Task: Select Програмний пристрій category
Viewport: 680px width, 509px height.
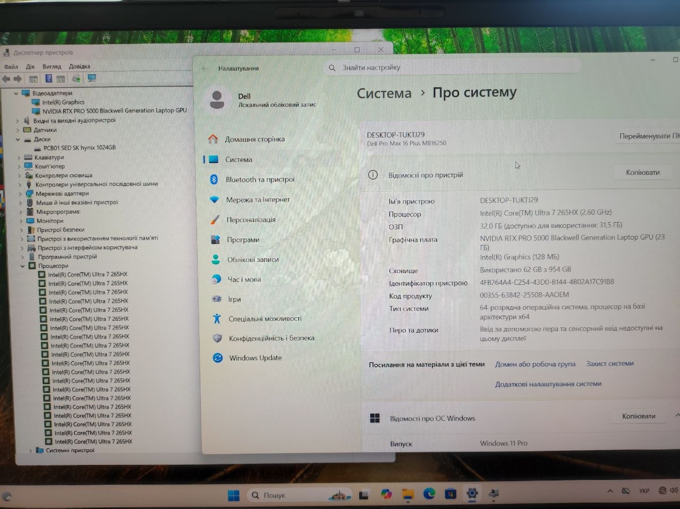Action: [67, 257]
